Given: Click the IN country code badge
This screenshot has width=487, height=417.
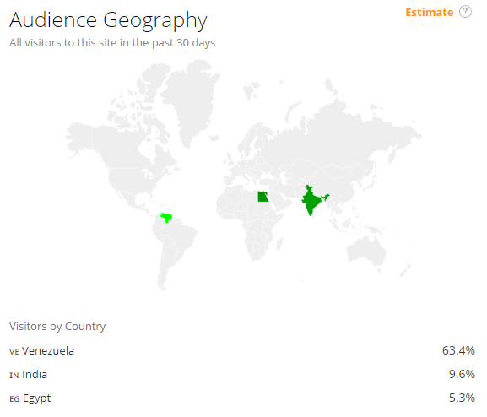Looking at the screenshot, I should pyautogui.click(x=14, y=375).
